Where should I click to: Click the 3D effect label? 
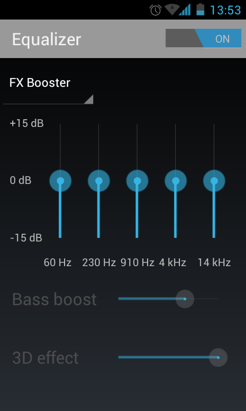click(x=46, y=358)
